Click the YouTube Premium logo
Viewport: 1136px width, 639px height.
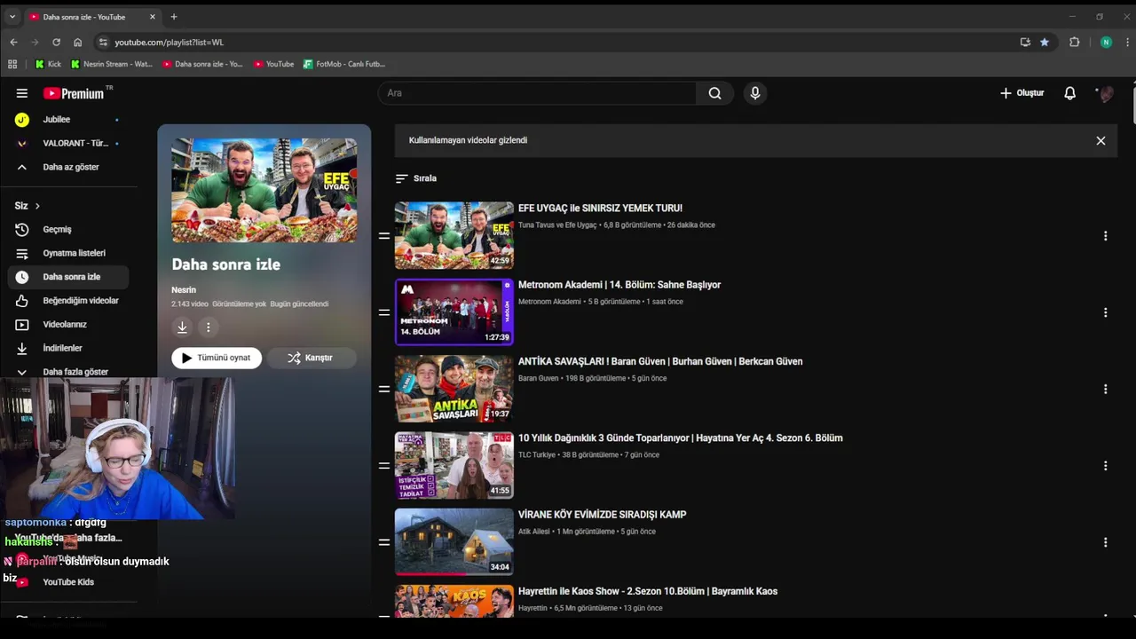pyautogui.click(x=75, y=93)
